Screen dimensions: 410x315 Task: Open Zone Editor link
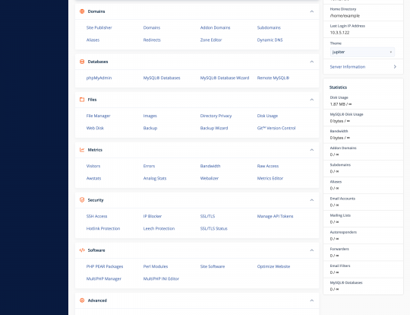coord(211,40)
